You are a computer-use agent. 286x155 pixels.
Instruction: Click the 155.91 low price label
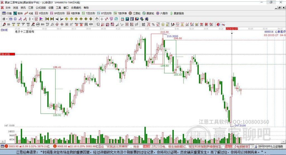57,115
